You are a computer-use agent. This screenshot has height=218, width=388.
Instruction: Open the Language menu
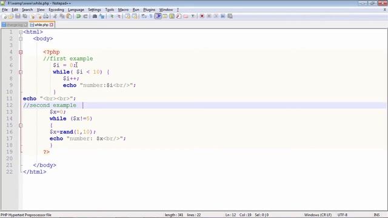(76, 10)
